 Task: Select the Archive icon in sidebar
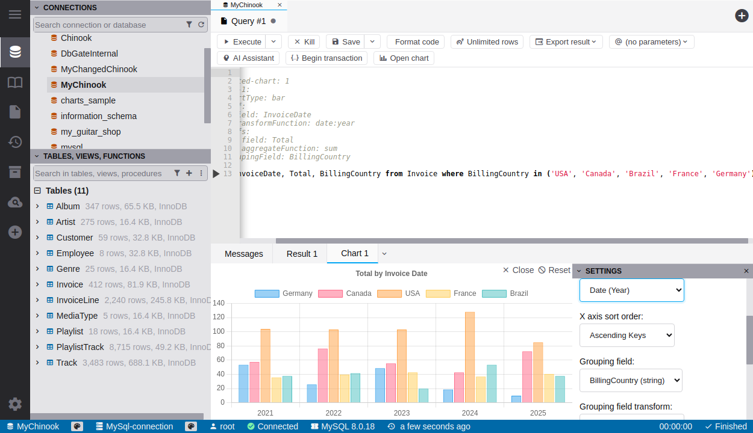coord(14,172)
